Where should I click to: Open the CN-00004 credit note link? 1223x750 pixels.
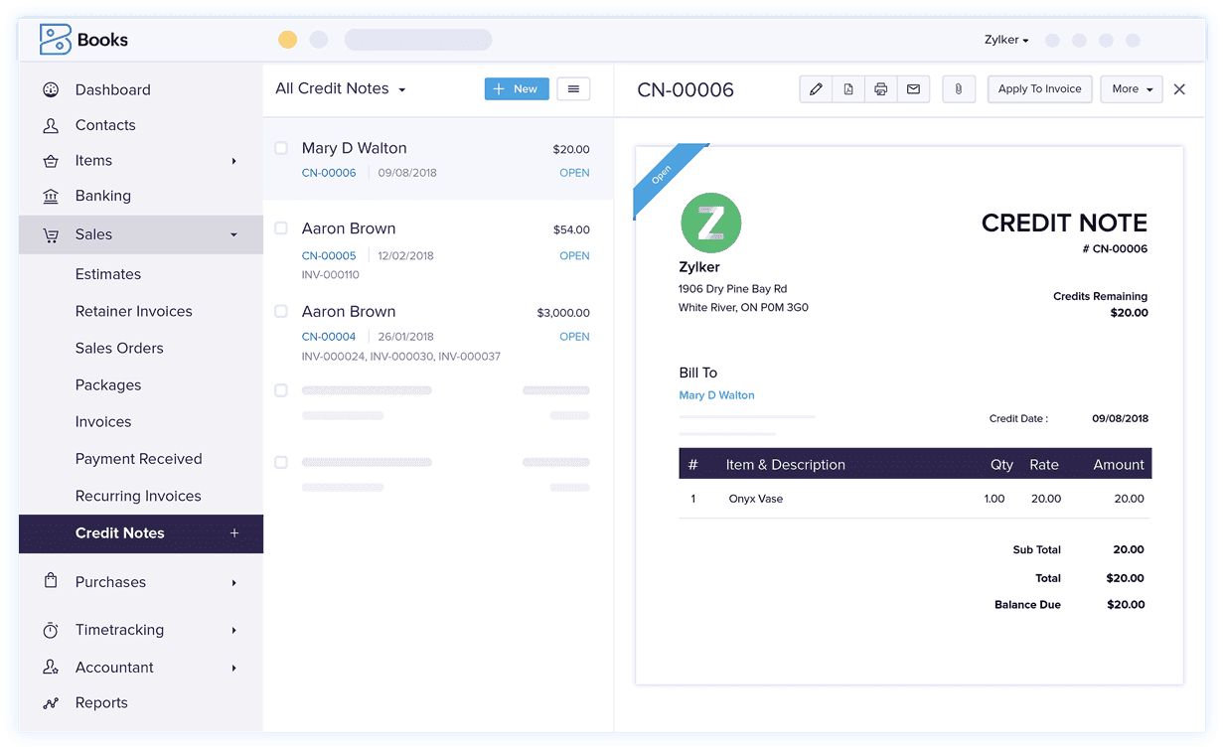(329, 336)
